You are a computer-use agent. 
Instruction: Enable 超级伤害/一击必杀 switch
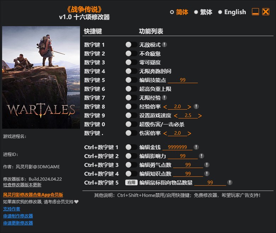131,124
